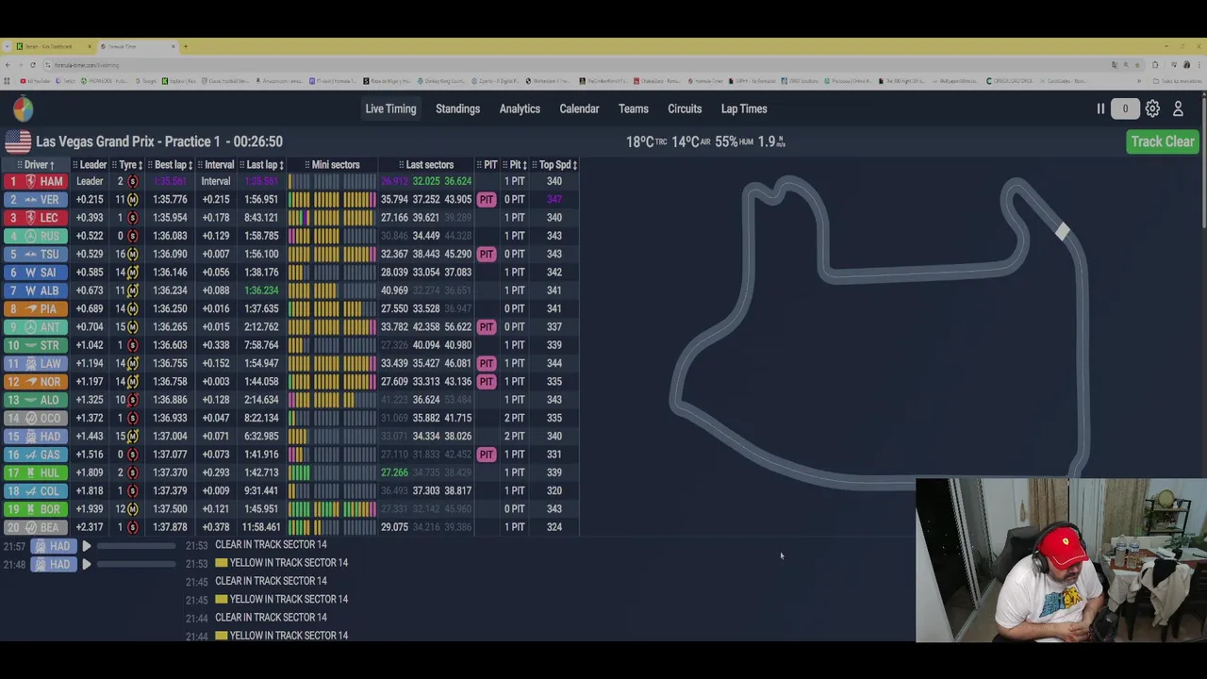Click the PIT badge in NOR row
Image resolution: width=1207 pixels, height=679 pixels.
coord(487,381)
